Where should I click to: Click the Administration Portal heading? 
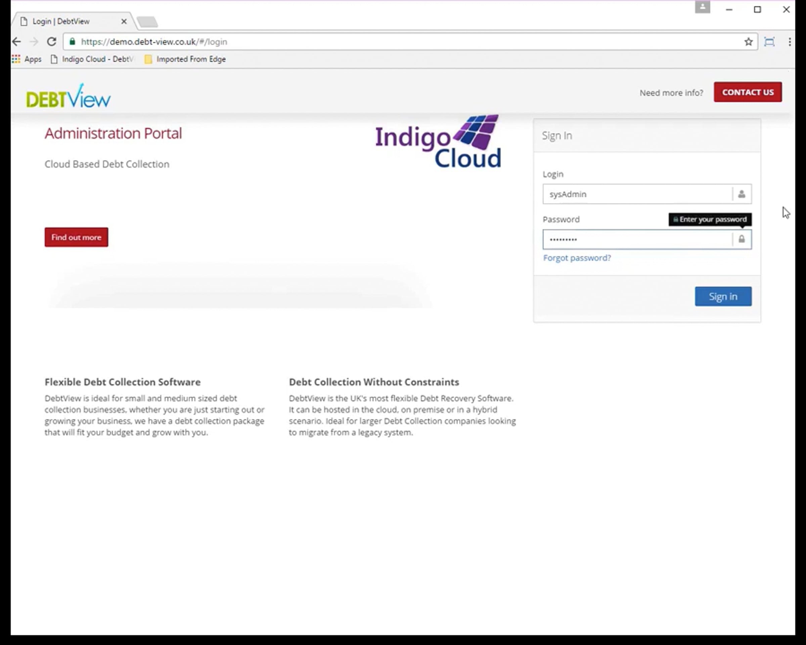[113, 133]
